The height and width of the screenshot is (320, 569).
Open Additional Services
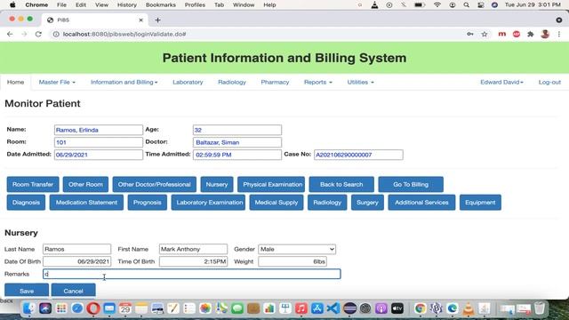point(421,203)
